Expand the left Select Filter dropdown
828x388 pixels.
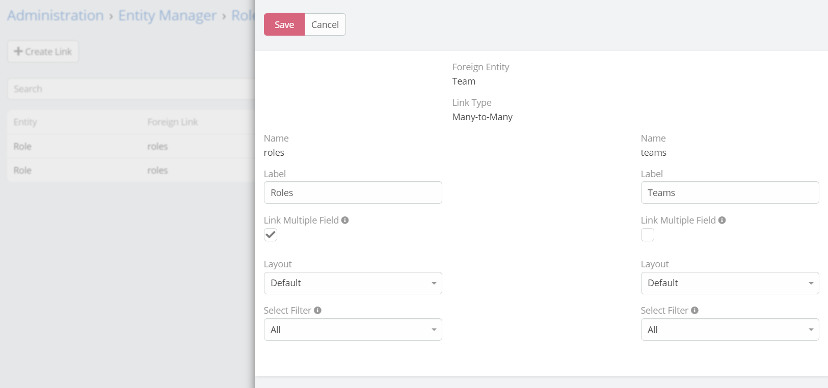click(353, 330)
